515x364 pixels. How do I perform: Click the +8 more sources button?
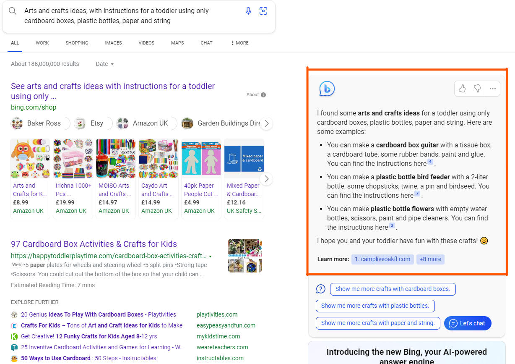[x=430, y=259]
